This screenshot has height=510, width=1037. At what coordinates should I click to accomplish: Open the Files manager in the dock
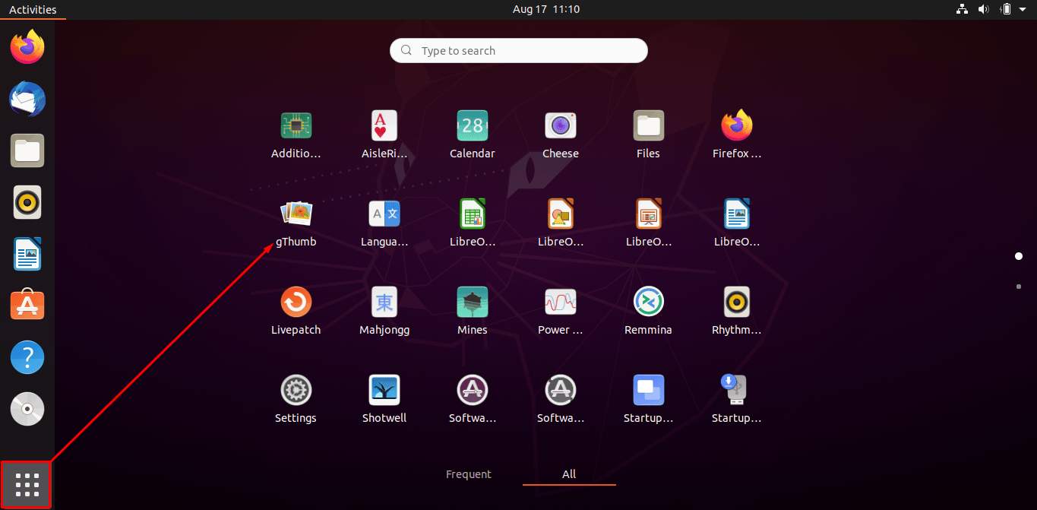(x=27, y=150)
